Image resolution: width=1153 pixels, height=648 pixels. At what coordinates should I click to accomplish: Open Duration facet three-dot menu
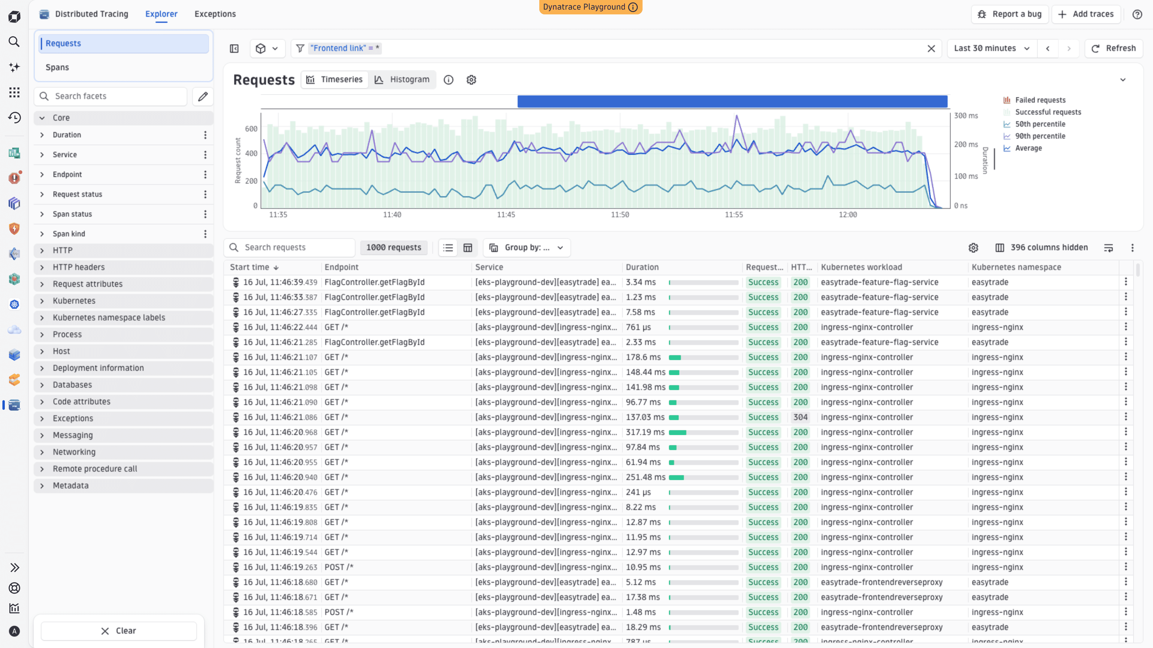click(x=205, y=135)
